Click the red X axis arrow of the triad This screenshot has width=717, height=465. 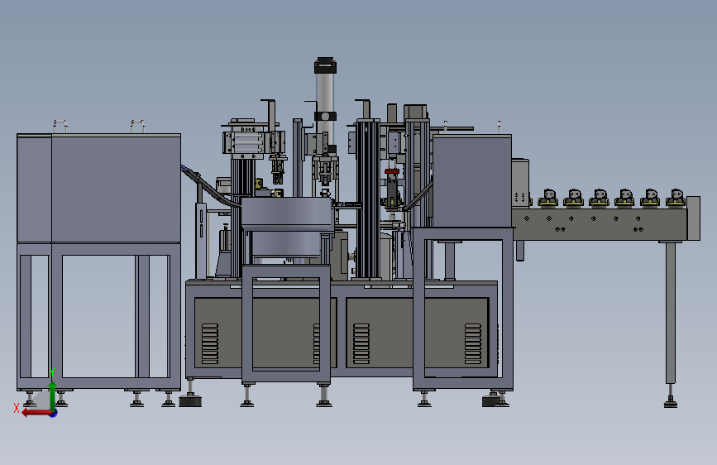tap(35, 413)
